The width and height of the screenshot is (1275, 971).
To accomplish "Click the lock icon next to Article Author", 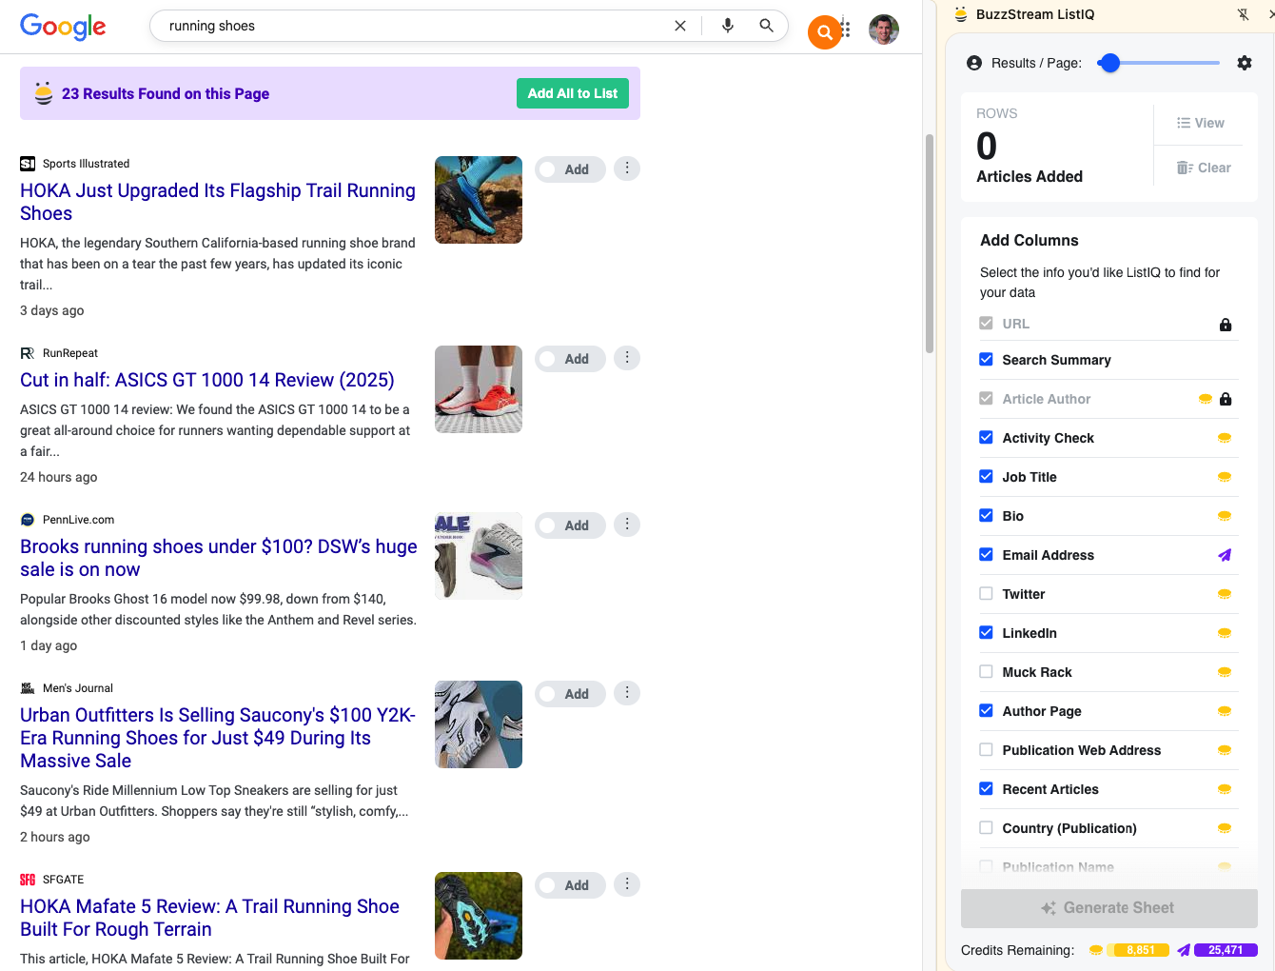I will coord(1226,401).
